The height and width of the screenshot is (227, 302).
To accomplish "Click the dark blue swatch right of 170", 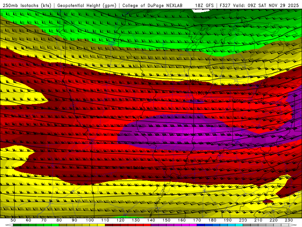I will pyautogui.click(x=201, y=225).
